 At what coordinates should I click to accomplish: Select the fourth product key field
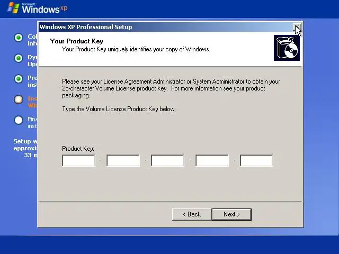[x=212, y=160]
